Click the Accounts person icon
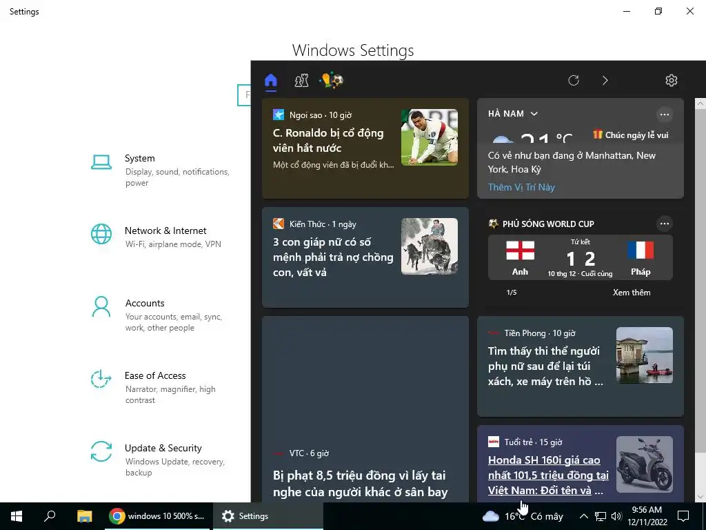 pos(101,307)
